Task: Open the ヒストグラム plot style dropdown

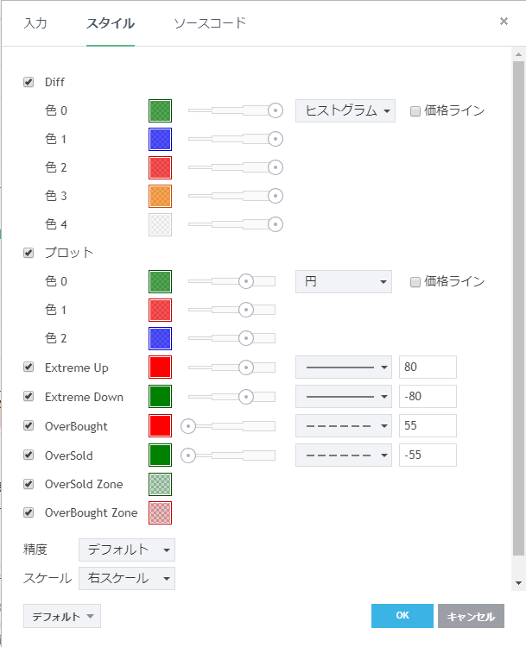Action: (345, 110)
